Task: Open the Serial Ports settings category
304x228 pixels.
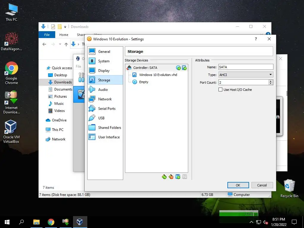Action: click(x=105, y=109)
